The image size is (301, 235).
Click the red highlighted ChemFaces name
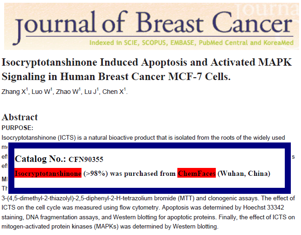196,173
